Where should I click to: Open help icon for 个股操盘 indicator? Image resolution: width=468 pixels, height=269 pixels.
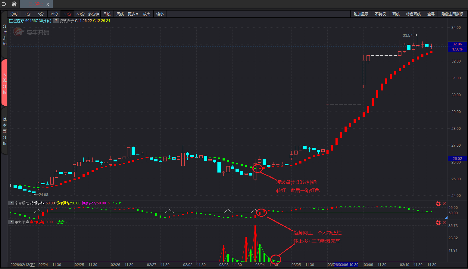click(11, 203)
